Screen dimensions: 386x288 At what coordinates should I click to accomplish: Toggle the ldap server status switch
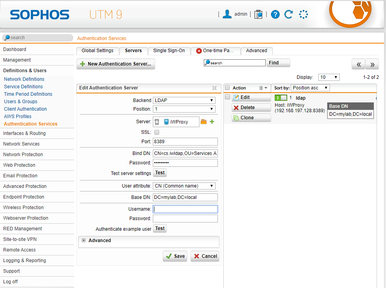pyautogui.click(x=281, y=98)
